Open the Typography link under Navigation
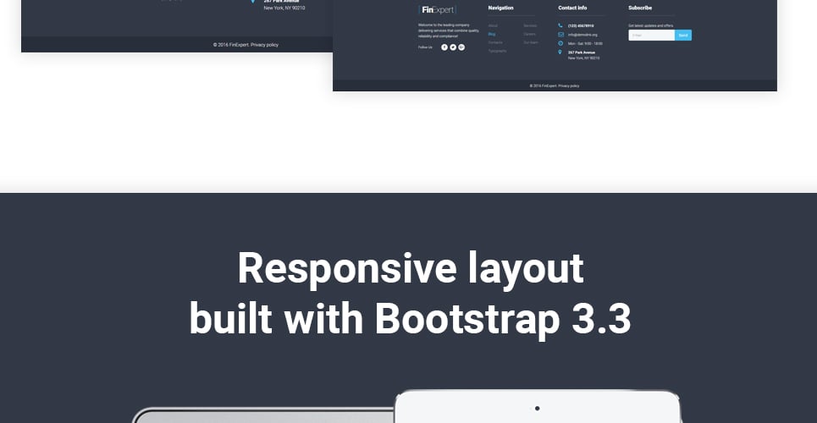 tap(497, 51)
